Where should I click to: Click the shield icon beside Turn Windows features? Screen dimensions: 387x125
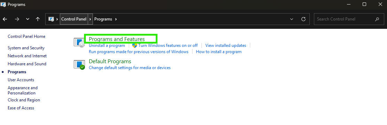click(x=135, y=45)
